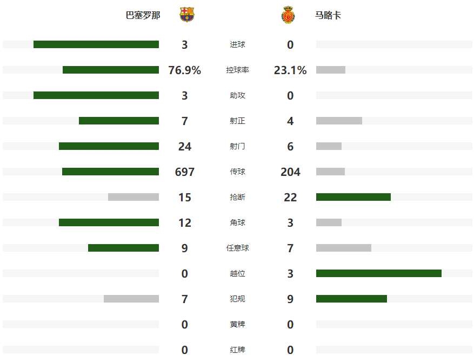Click the 76.9% possession figure
474x361 pixels.
pos(184,70)
